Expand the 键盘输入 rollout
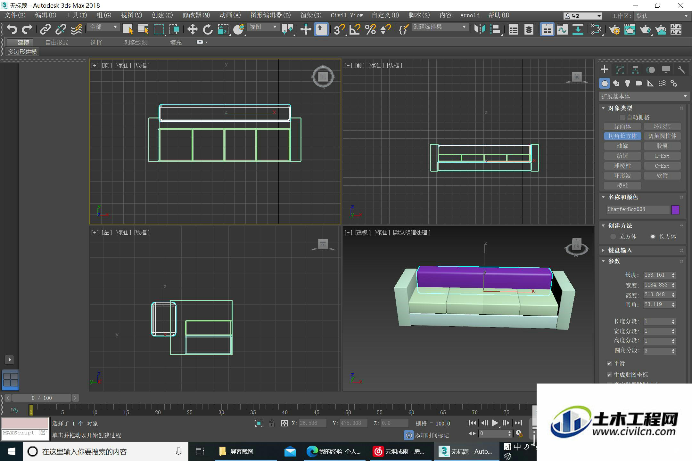692x461 pixels. click(x=603, y=250)
